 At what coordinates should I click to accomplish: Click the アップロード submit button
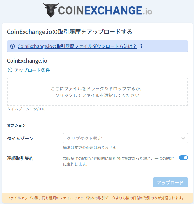170,182
